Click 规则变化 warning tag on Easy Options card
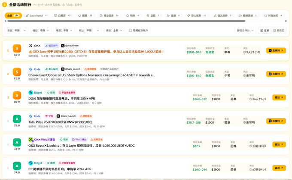292x180 pixels. [x=90, y=69]
